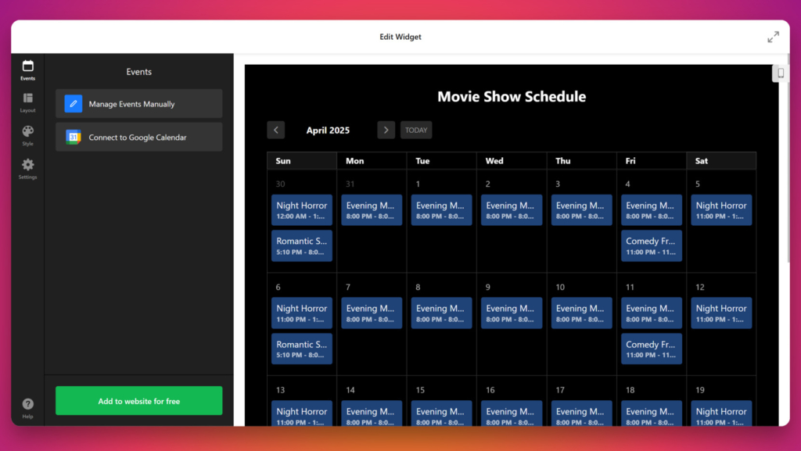Image resolution: width=801 pixels, height=451 pixels.
Task: Advance to next month with right chevron
Action: pos(386,130)
